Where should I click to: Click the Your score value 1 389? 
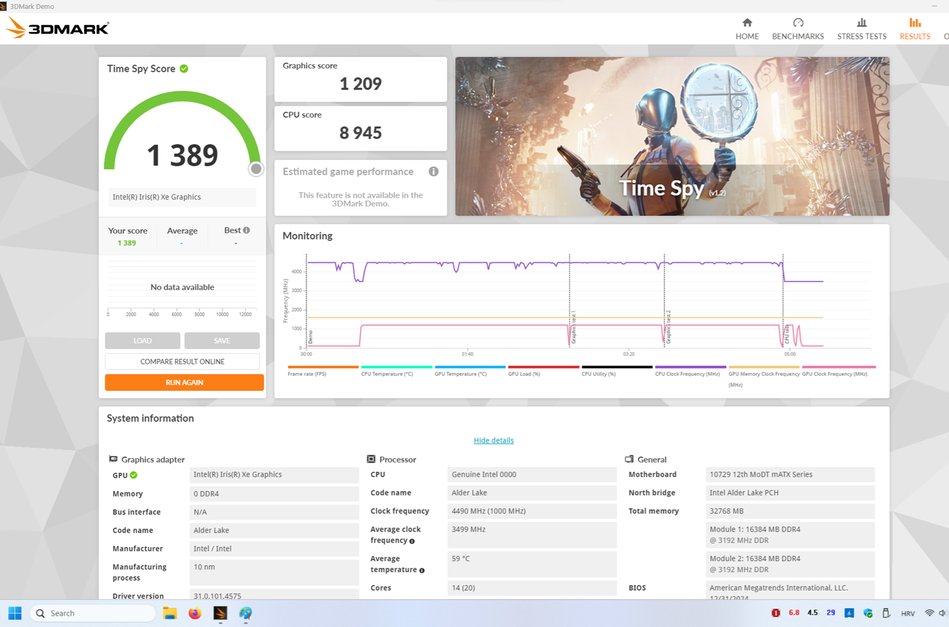coord(127,243)
